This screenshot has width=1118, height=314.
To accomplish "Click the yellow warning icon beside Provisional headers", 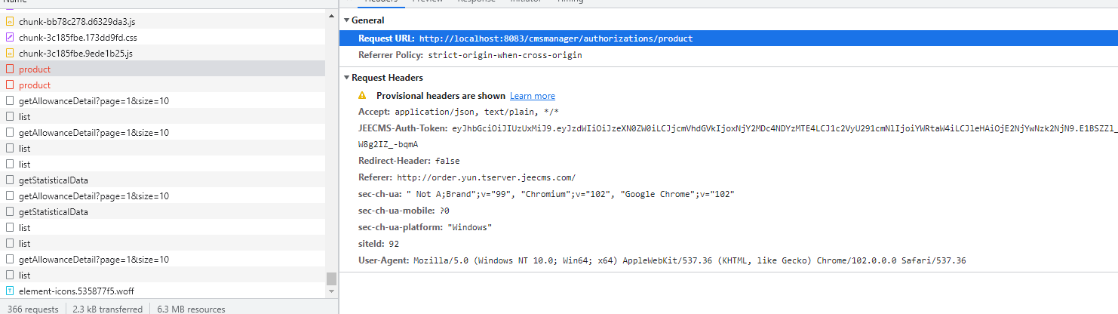I will point(362,96).
